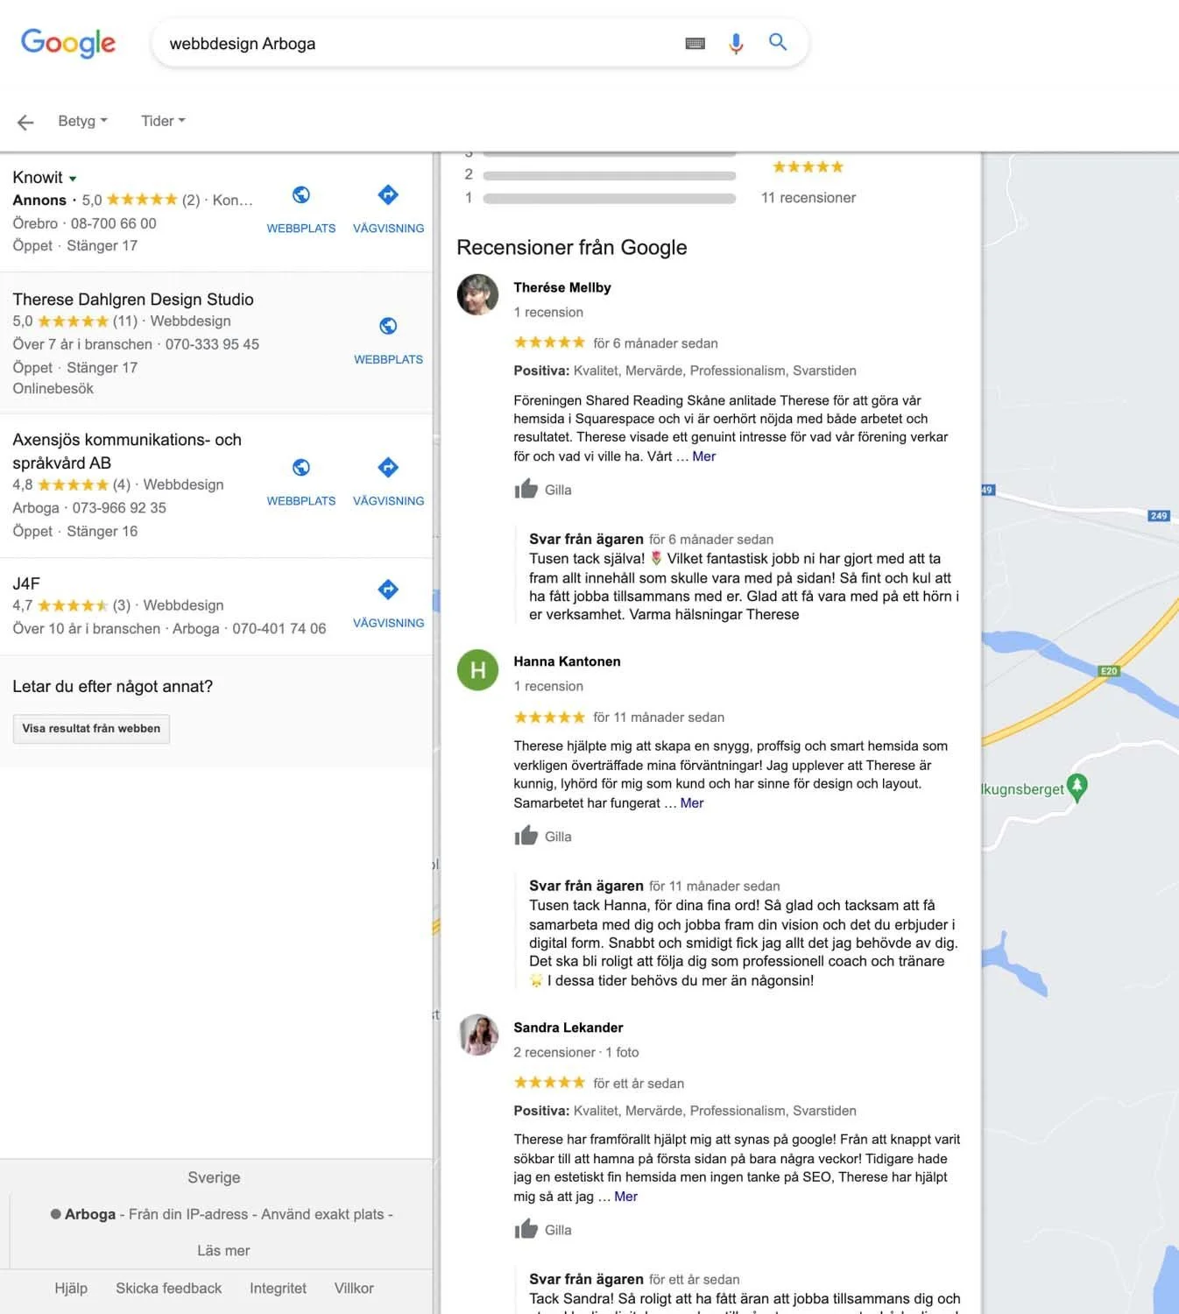Open the Tider filter dropdown
The height and width of the screenshot is (1314, 1179).
point(162,121)
